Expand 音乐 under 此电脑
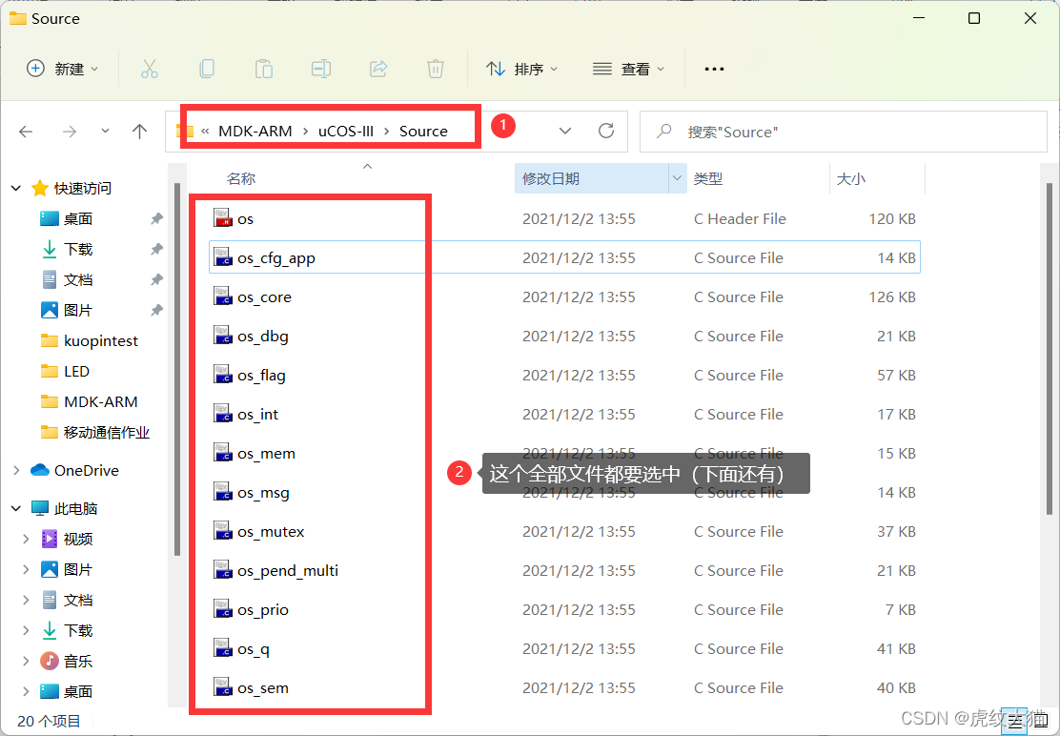This screenshot has height=736, width=1060. [x=26, y=661]
